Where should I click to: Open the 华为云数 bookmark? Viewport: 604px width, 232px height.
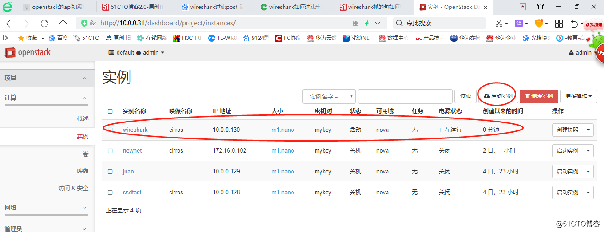[x=320, y=38]
